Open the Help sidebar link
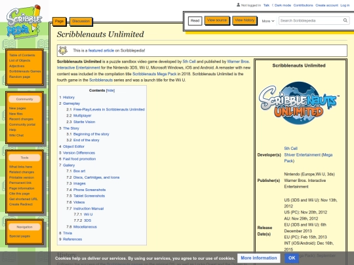The height and width of the screenshot is (265, 354). (x=12, y=130)
